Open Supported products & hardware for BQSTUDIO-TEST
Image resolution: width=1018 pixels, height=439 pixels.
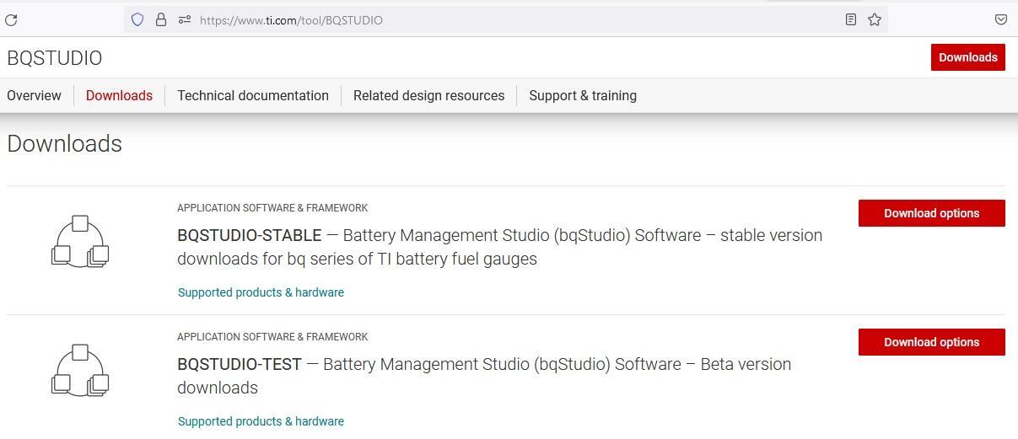261,421
